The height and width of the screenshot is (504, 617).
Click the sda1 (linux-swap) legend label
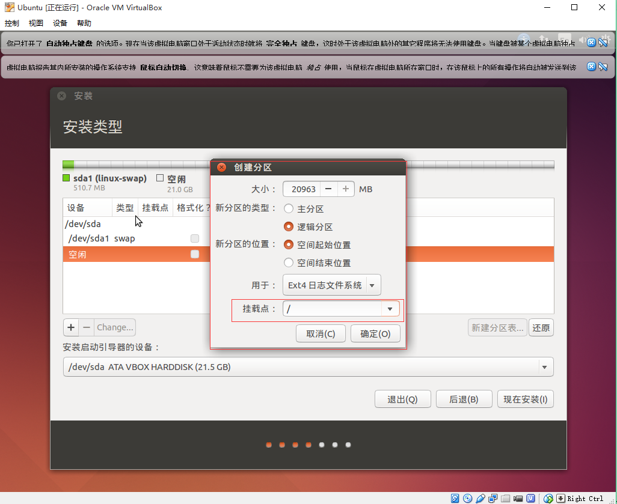point(110,178)
